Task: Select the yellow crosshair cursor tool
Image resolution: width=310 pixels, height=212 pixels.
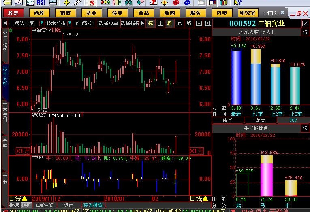Action: pos(66,2)
